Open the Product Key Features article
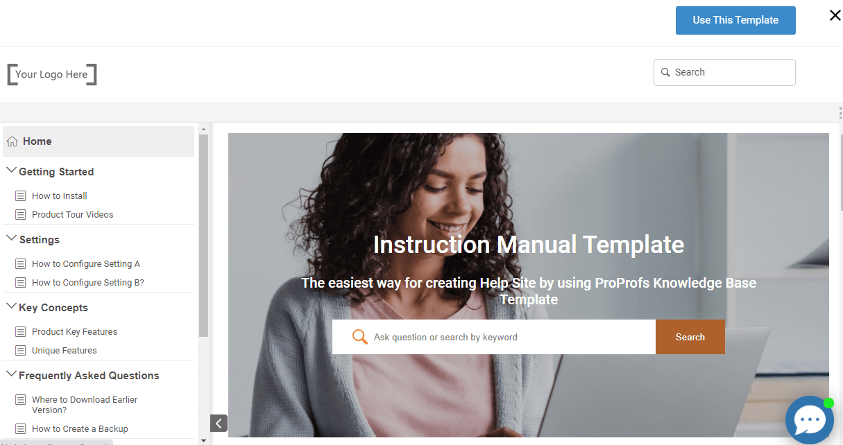 [x=74, y=332]
